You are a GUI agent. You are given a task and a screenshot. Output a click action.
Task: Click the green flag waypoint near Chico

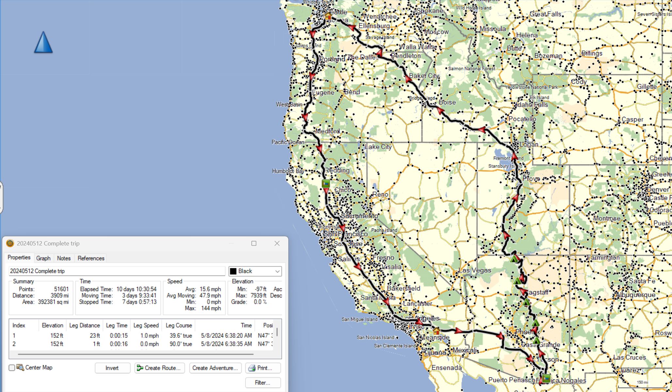(326, 183)
